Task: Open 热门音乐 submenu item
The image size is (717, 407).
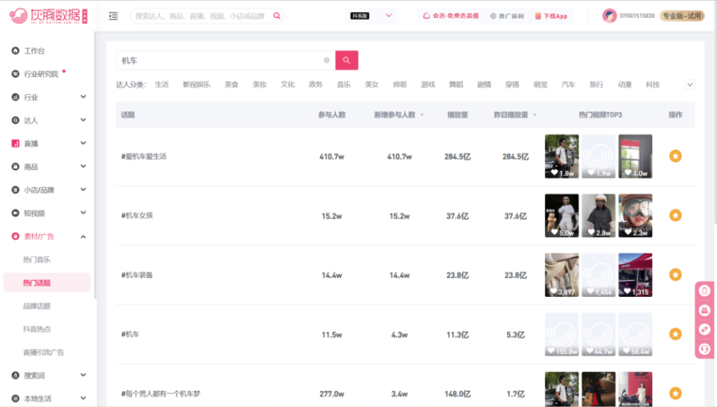Action: (37, 259)
